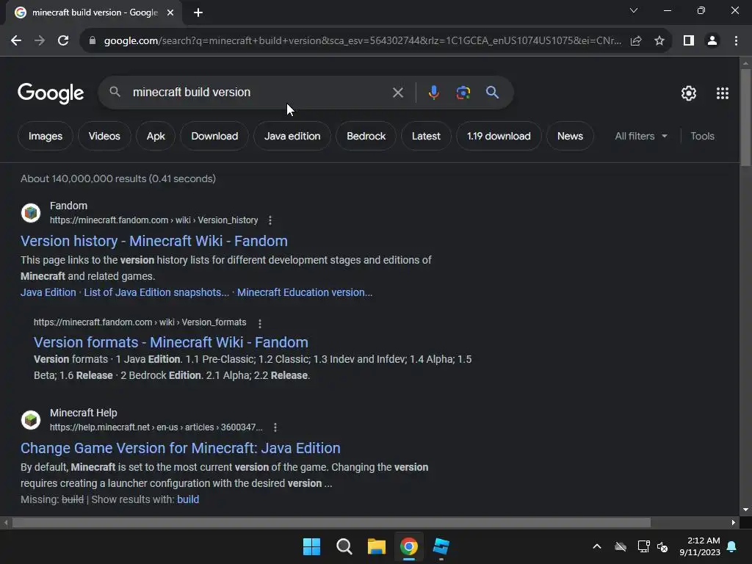This screenshot has width=752, height=564.
Task: Select the Bedrock filter chip
Action: (x=366, y=136)
